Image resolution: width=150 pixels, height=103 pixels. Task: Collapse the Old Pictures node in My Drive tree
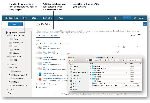[x=8, y=57]
